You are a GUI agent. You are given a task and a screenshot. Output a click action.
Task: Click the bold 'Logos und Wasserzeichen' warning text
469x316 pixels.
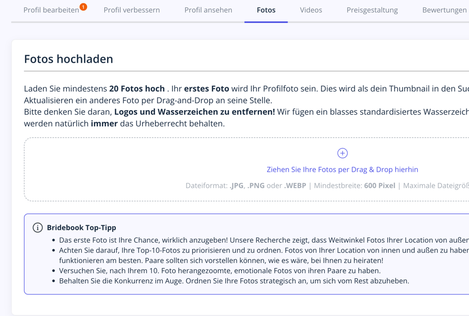pyautogui.click(x=194, y=112)
